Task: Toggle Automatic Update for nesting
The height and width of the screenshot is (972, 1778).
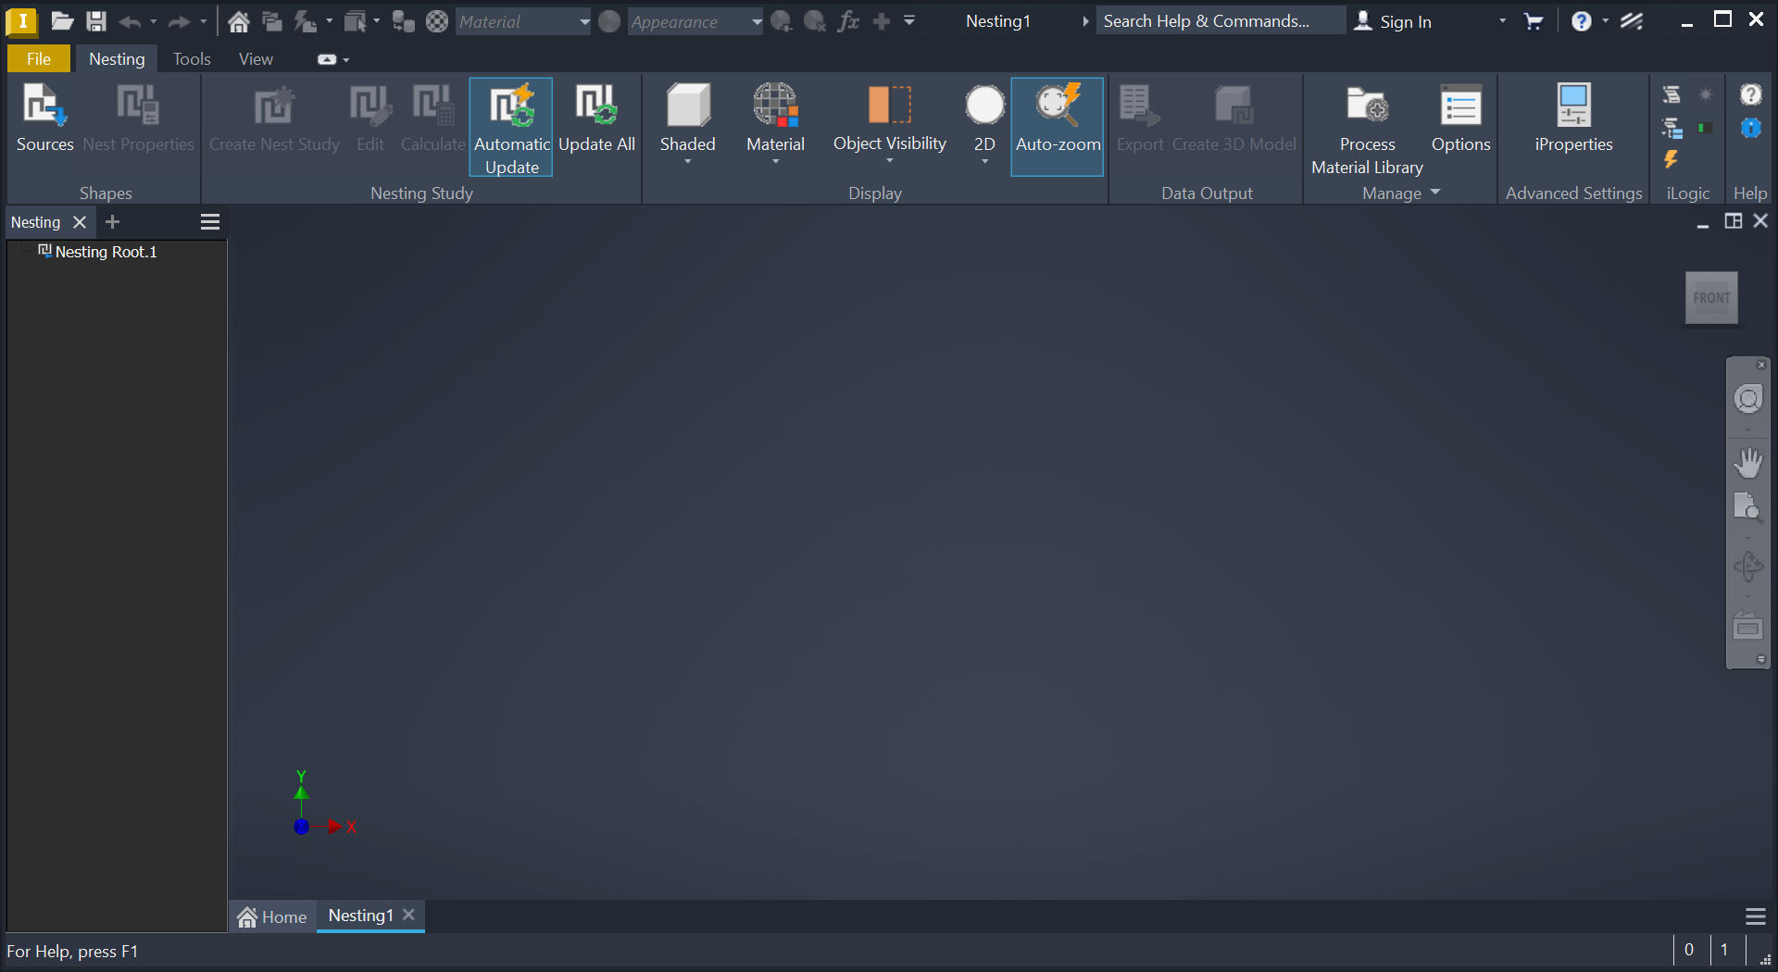Action: 511,128
